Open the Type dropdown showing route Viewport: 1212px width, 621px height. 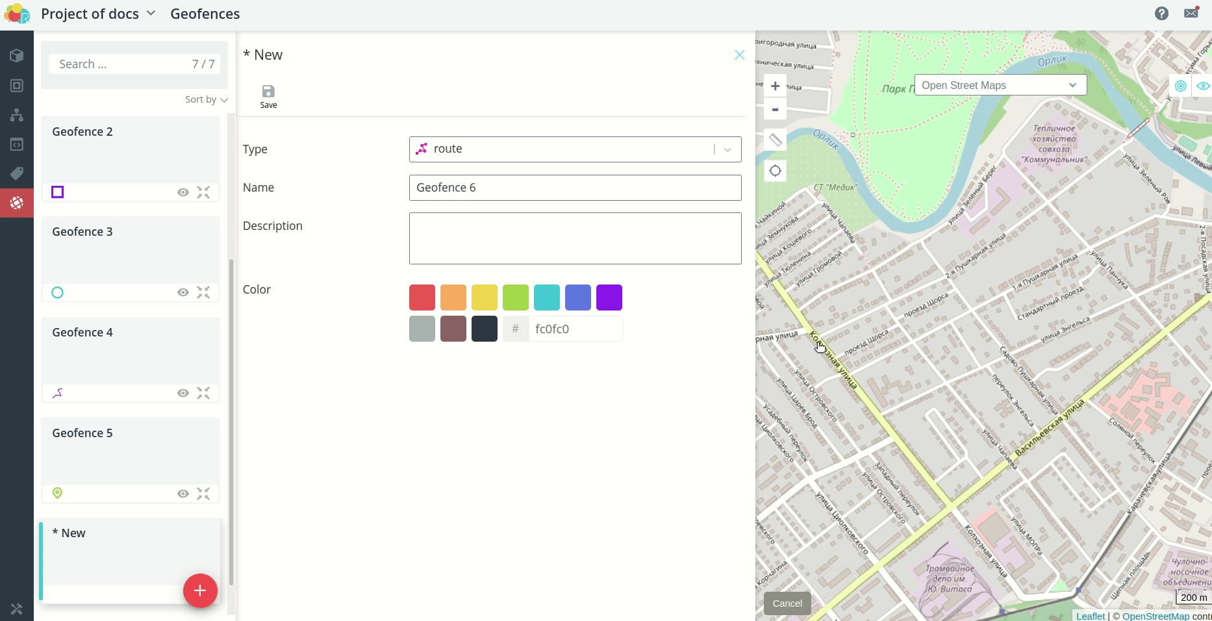click(x=575, y=149)
